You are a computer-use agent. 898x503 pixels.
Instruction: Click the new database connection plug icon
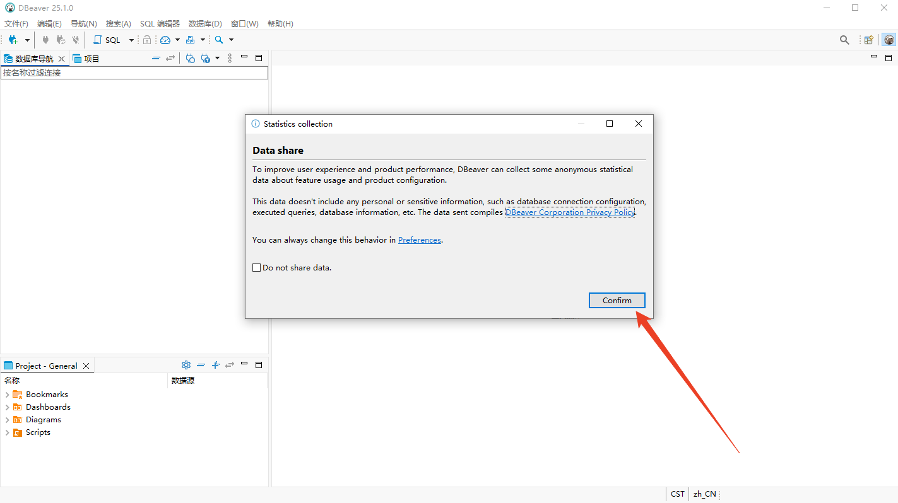[x=12, y=40]
